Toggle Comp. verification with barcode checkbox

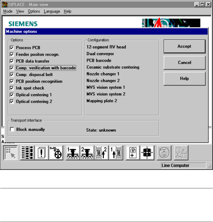12,68
